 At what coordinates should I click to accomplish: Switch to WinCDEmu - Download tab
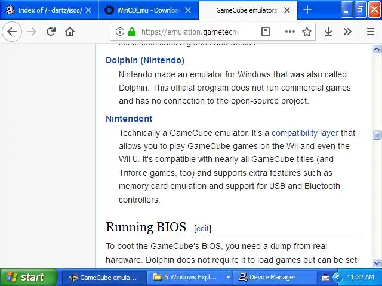pyautogui.click(x=149, y=10)
